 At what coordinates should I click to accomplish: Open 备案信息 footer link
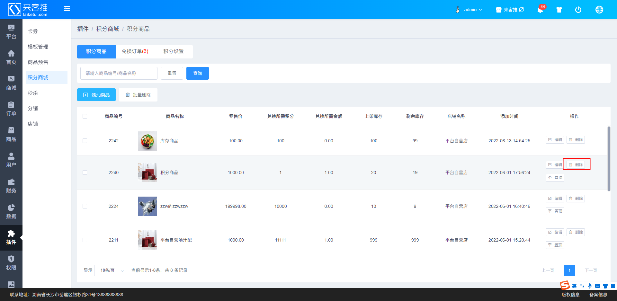598,295
